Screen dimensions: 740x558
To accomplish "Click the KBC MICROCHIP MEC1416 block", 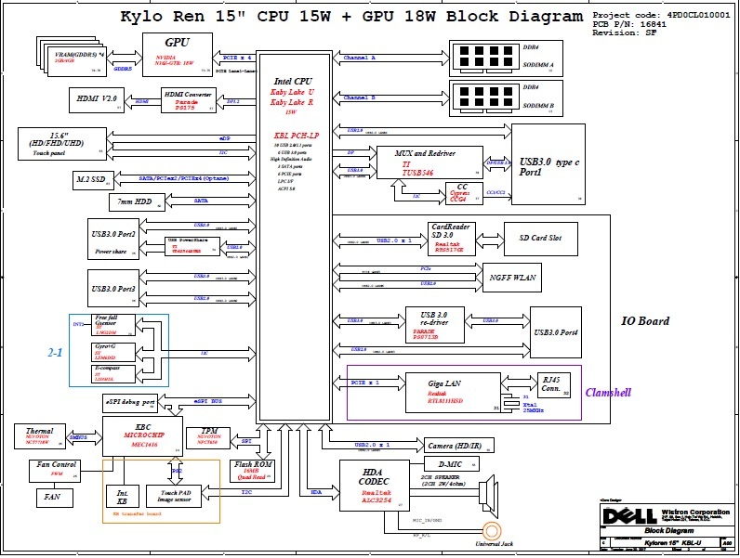I will click(x=143, y=436).
